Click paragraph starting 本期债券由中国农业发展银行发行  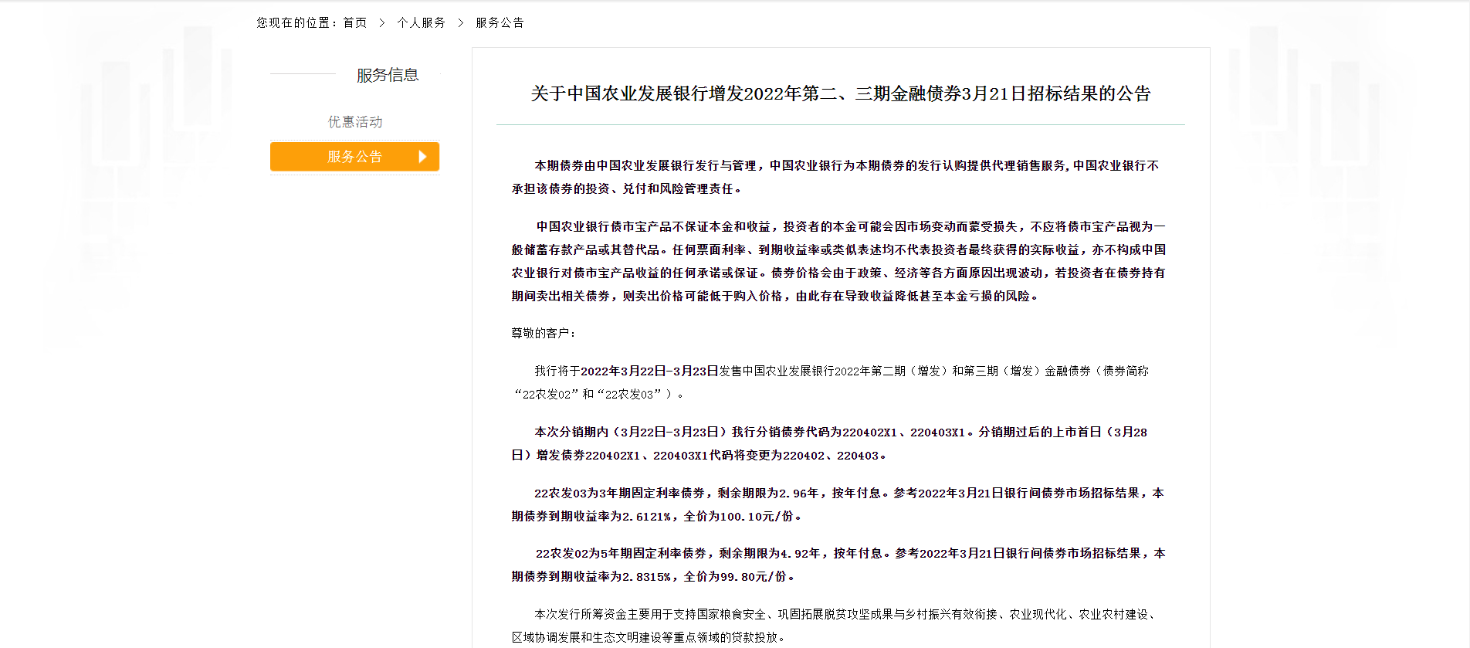[x=835, y=177]
